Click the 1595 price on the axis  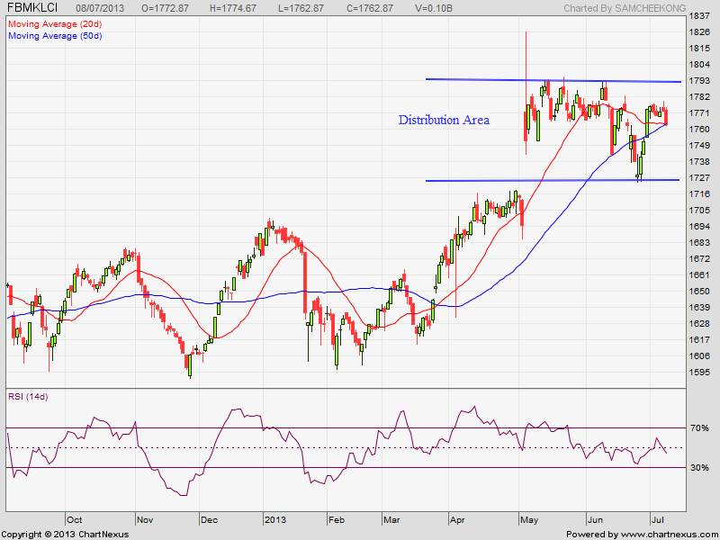click(x=699, y=372)
